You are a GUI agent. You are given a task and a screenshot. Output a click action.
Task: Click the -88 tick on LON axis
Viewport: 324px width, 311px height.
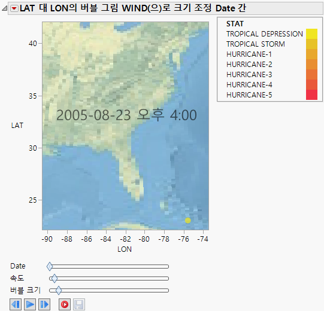point(66,239)
